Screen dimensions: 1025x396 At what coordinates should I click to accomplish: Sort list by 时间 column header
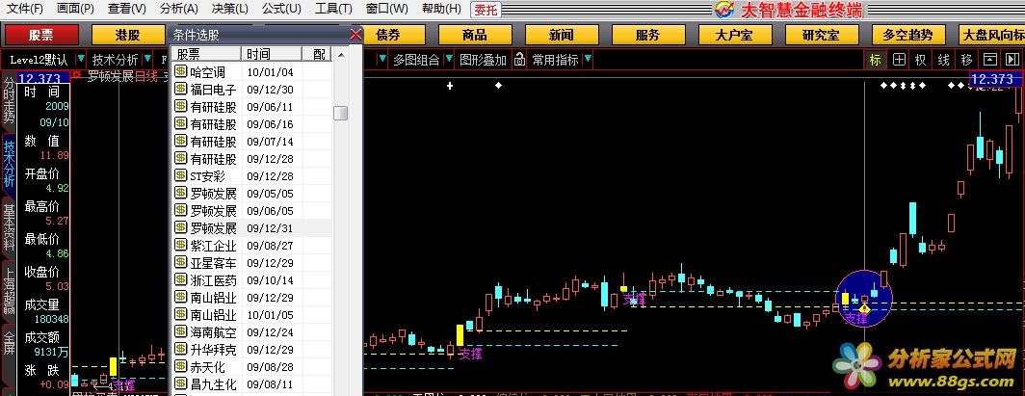coord(272,54)
